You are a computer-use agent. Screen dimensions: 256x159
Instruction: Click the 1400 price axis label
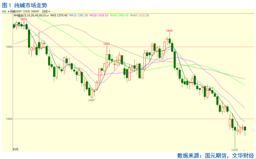click(x=9, y=119)
